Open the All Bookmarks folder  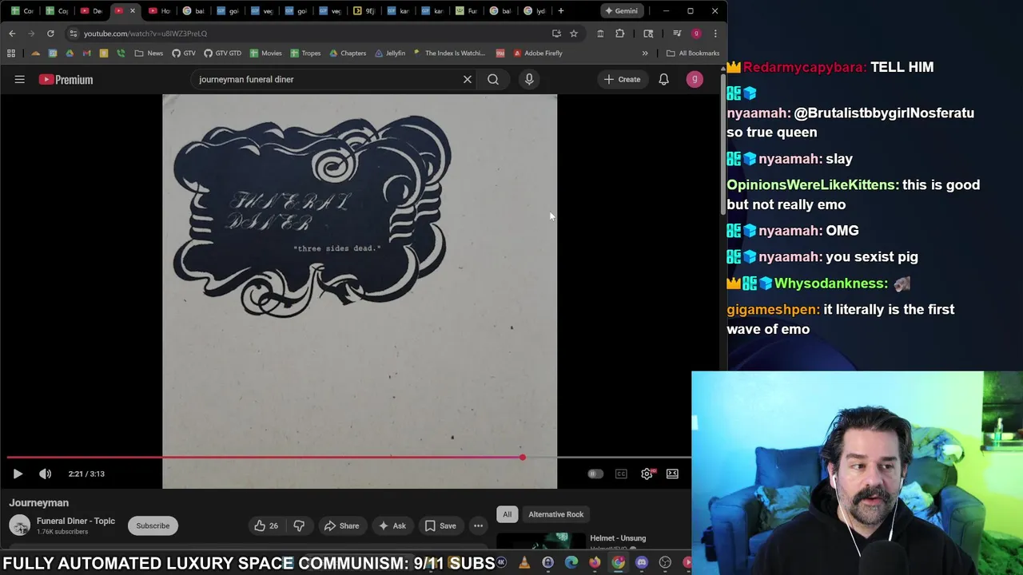pos(693,54)
